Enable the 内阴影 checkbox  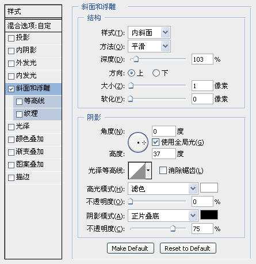coord(11,51)
